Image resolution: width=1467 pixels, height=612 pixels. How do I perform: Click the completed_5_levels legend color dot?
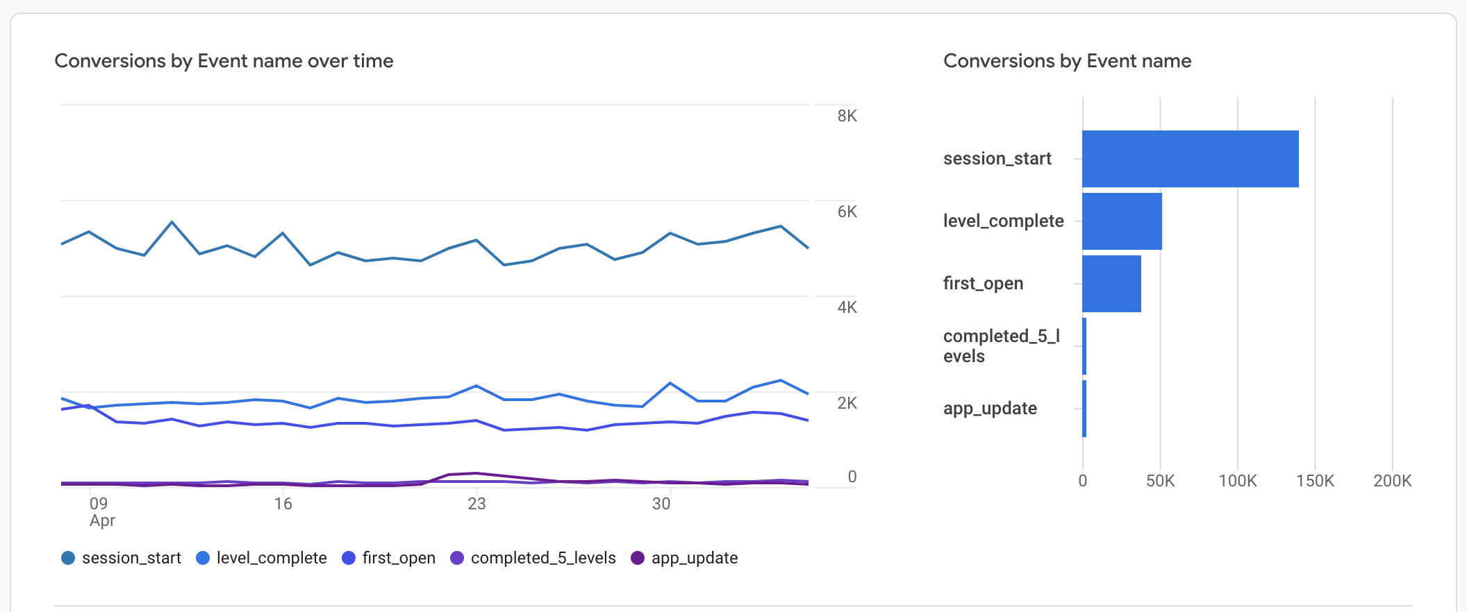457,558
